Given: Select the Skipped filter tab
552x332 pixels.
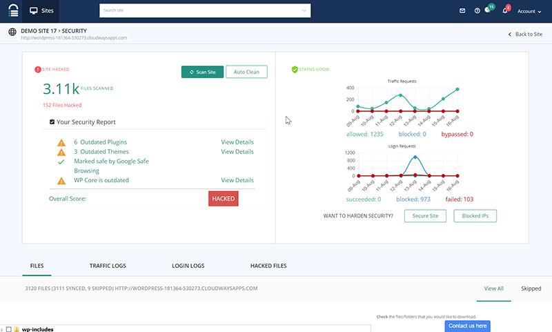Looking at the screenshot, I should click(531, 289).
